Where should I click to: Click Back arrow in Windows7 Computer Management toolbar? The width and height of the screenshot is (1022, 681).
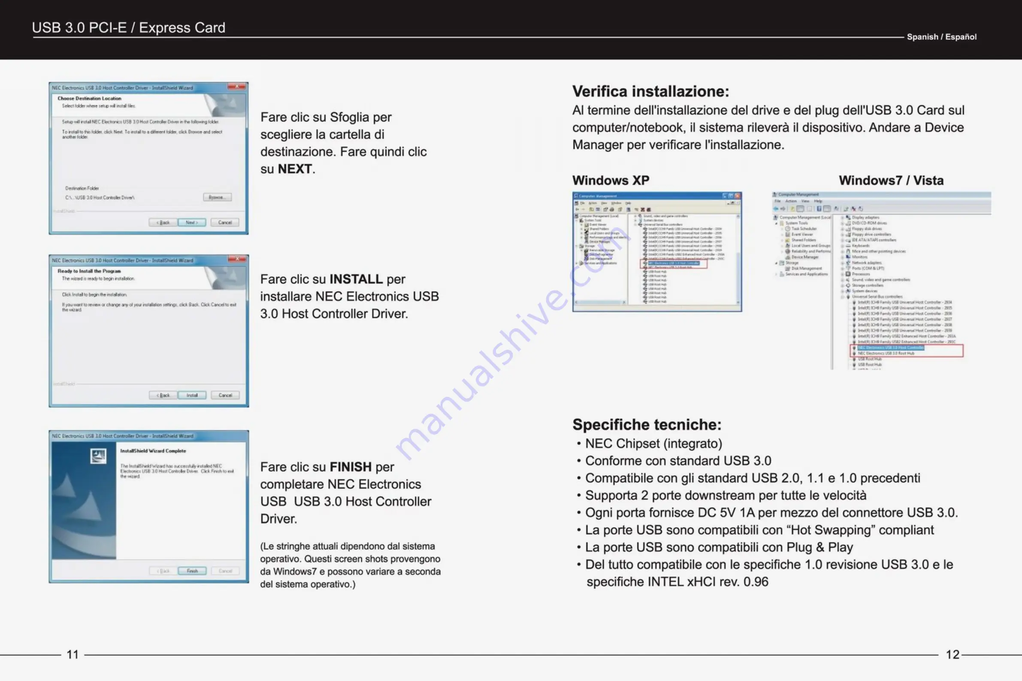click(x=776, y=209)
